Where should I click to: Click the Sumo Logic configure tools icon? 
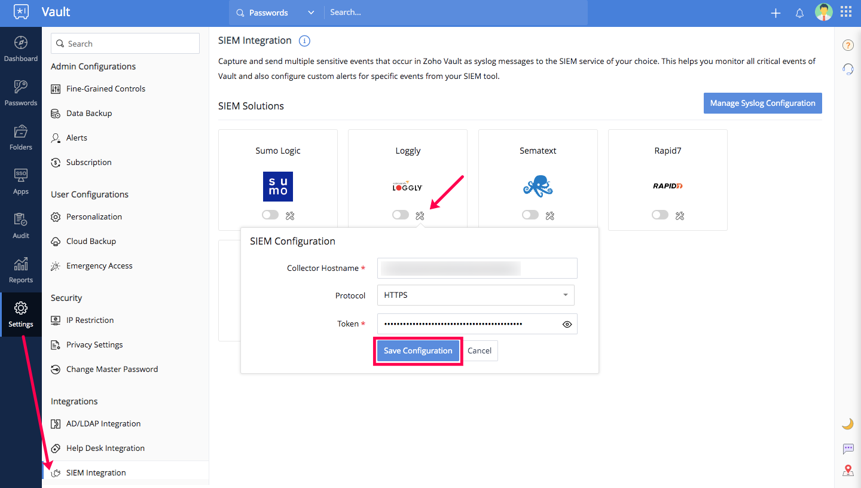tap(290, 215)
